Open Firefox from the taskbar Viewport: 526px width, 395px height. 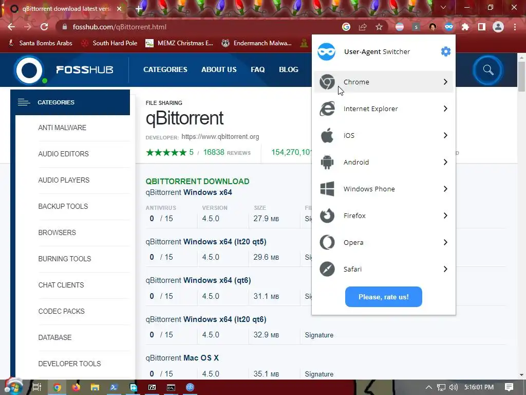pyautogui.click(x=76, y=387)
